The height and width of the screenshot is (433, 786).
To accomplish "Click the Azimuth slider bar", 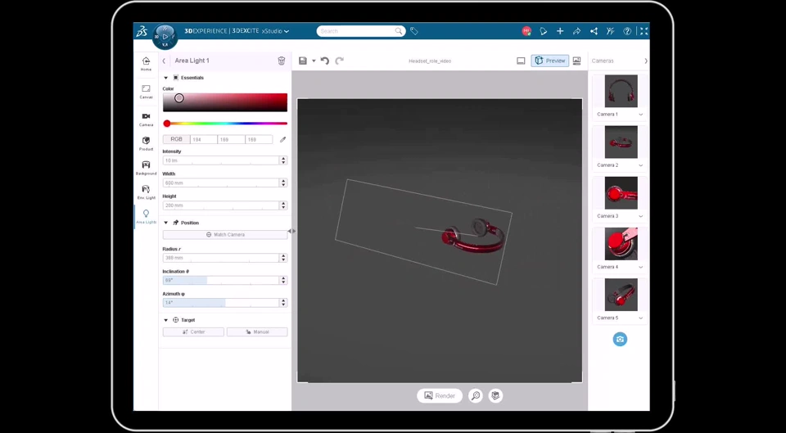I will point(221,303).
